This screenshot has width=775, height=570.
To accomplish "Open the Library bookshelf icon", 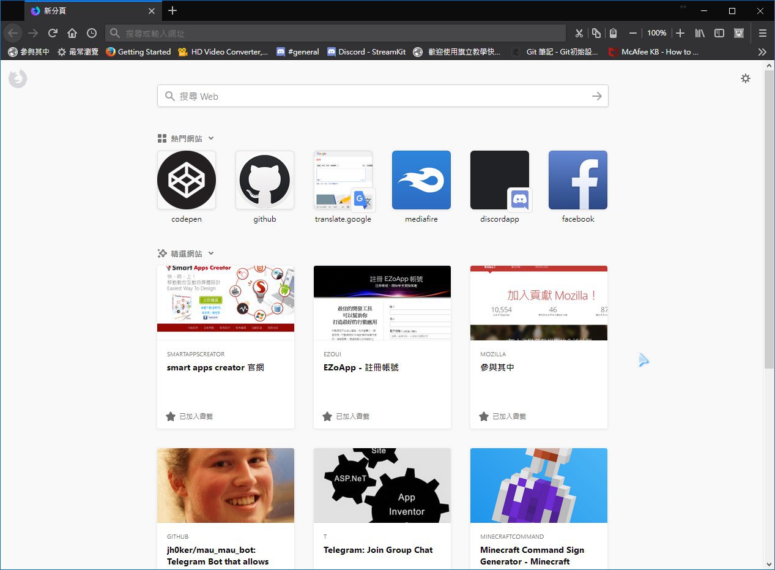I will 700,33.
